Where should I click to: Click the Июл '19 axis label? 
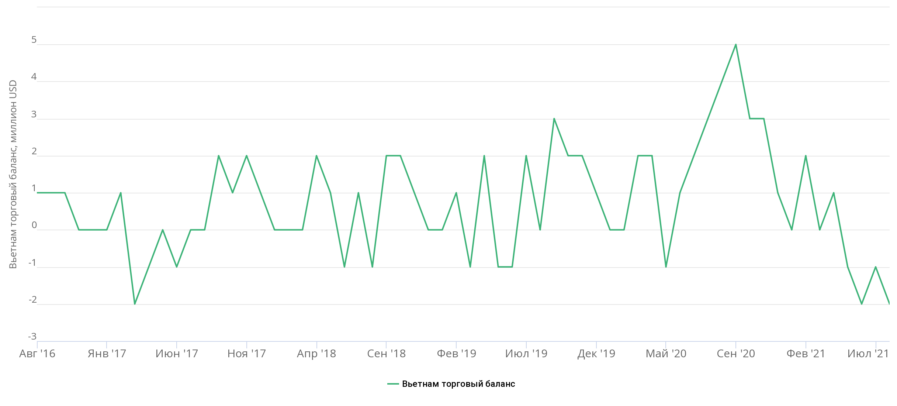[526, 354]
